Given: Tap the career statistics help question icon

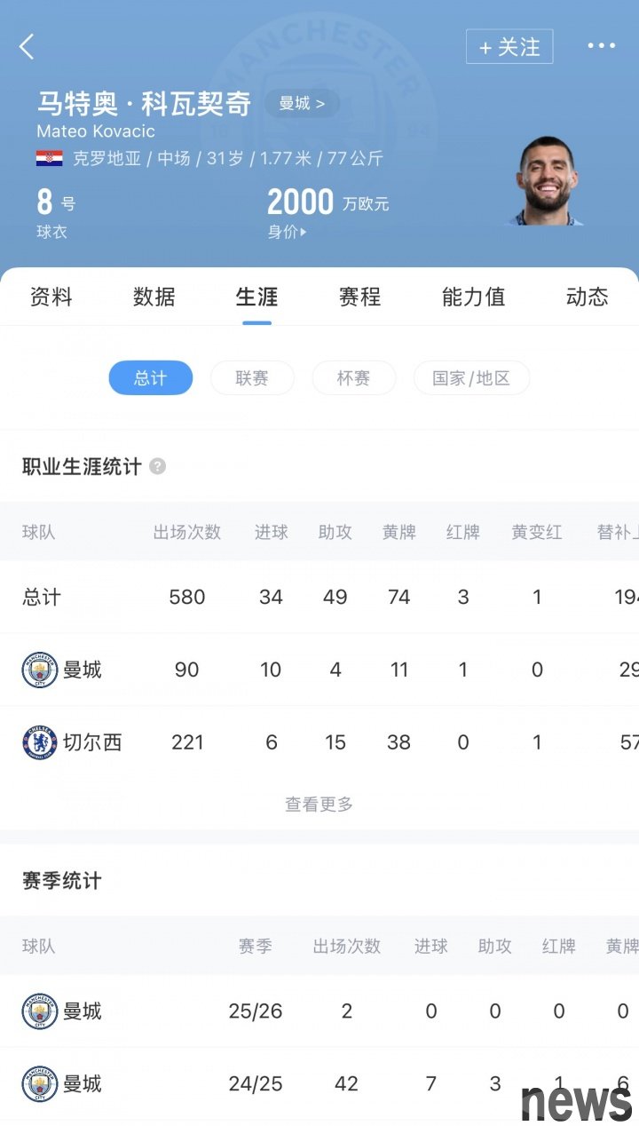Looking at the screenshot, I should pos(157,466).
